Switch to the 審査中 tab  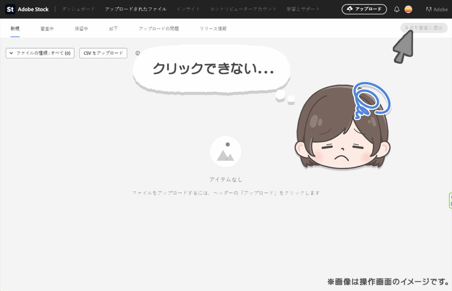click(47, 29)
